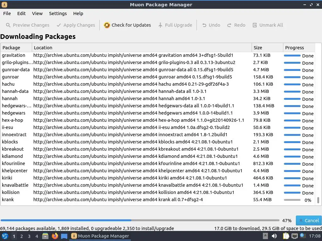This screenshot has height=241, width=322.
Task: Launch Firefox from the taskbar
Action: [55, 236]
